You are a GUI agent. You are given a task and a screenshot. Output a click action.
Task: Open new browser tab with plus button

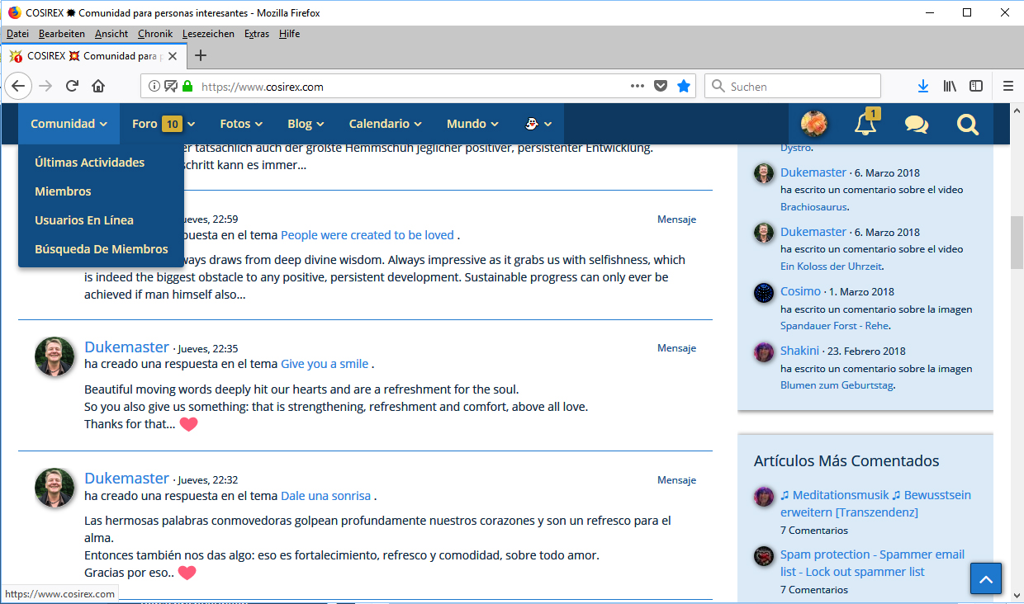pos(200,56)
